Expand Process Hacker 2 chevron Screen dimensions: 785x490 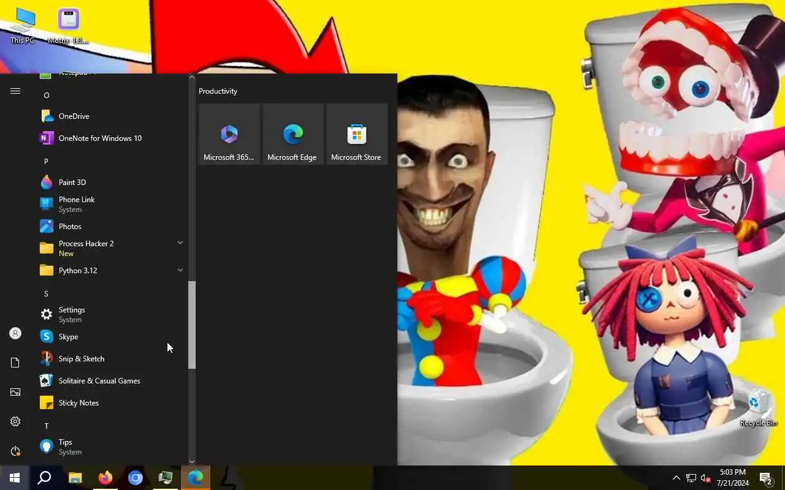pyautogui.click(x=180, y=243)
